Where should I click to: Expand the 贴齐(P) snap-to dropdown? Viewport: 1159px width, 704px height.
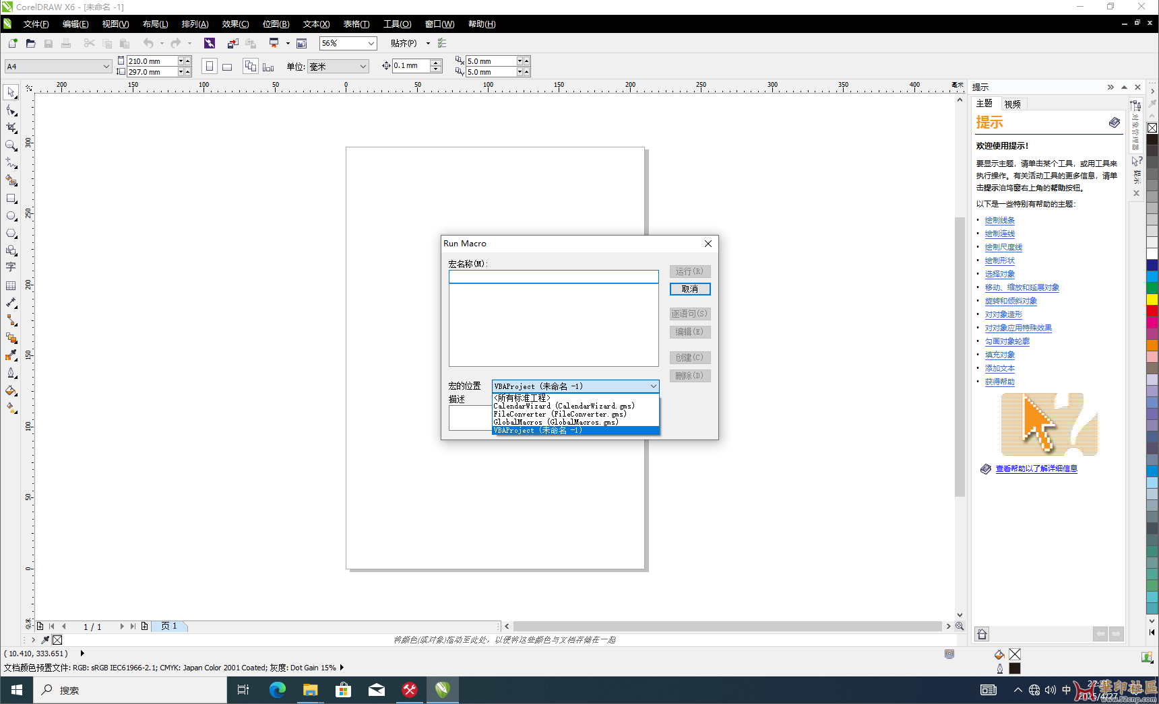pos(428,43)
